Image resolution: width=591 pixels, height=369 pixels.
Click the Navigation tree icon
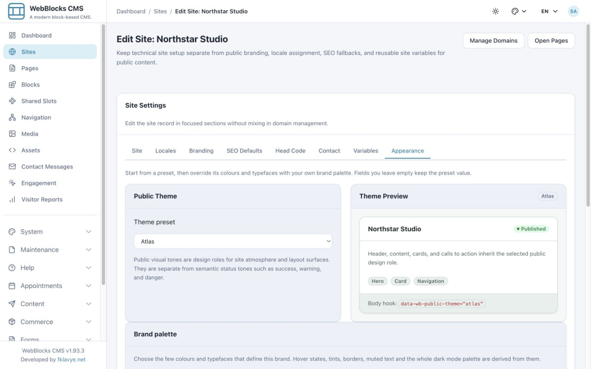tap(12, 118)
